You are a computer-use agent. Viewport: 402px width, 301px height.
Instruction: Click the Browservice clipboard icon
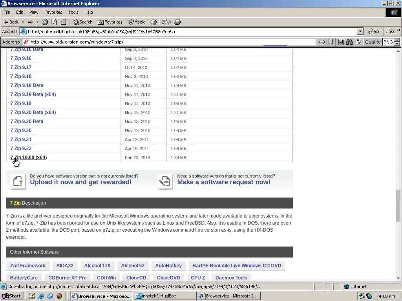pos(358,42)
